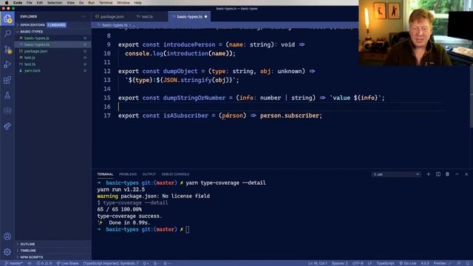This screenshot has height=266, width=473.
Task: Open the Search view in activity bar
Action: 7,34
